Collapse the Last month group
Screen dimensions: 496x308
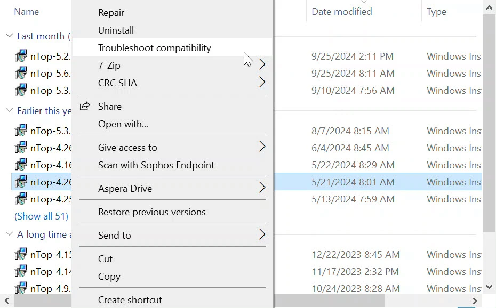click(9, 36)
